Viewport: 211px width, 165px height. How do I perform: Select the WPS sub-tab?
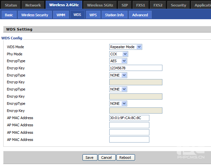(x=93, y=15)
